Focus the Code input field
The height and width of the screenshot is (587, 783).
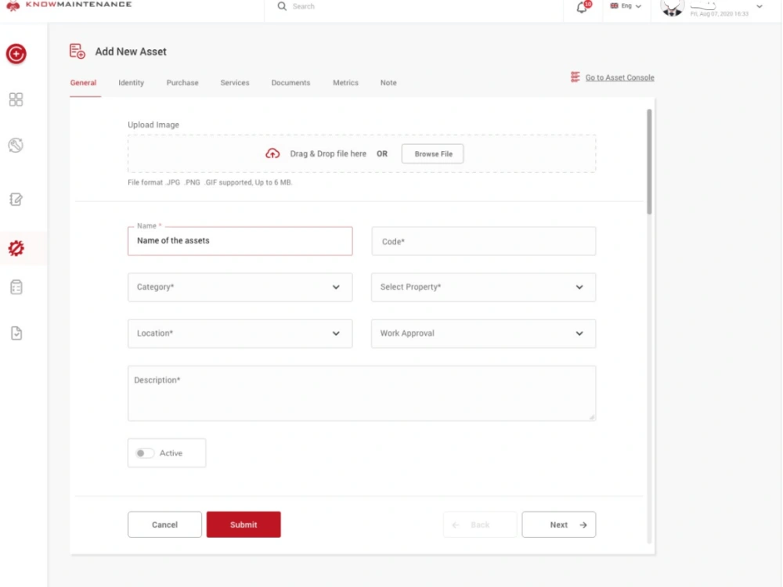pos(483,241)
